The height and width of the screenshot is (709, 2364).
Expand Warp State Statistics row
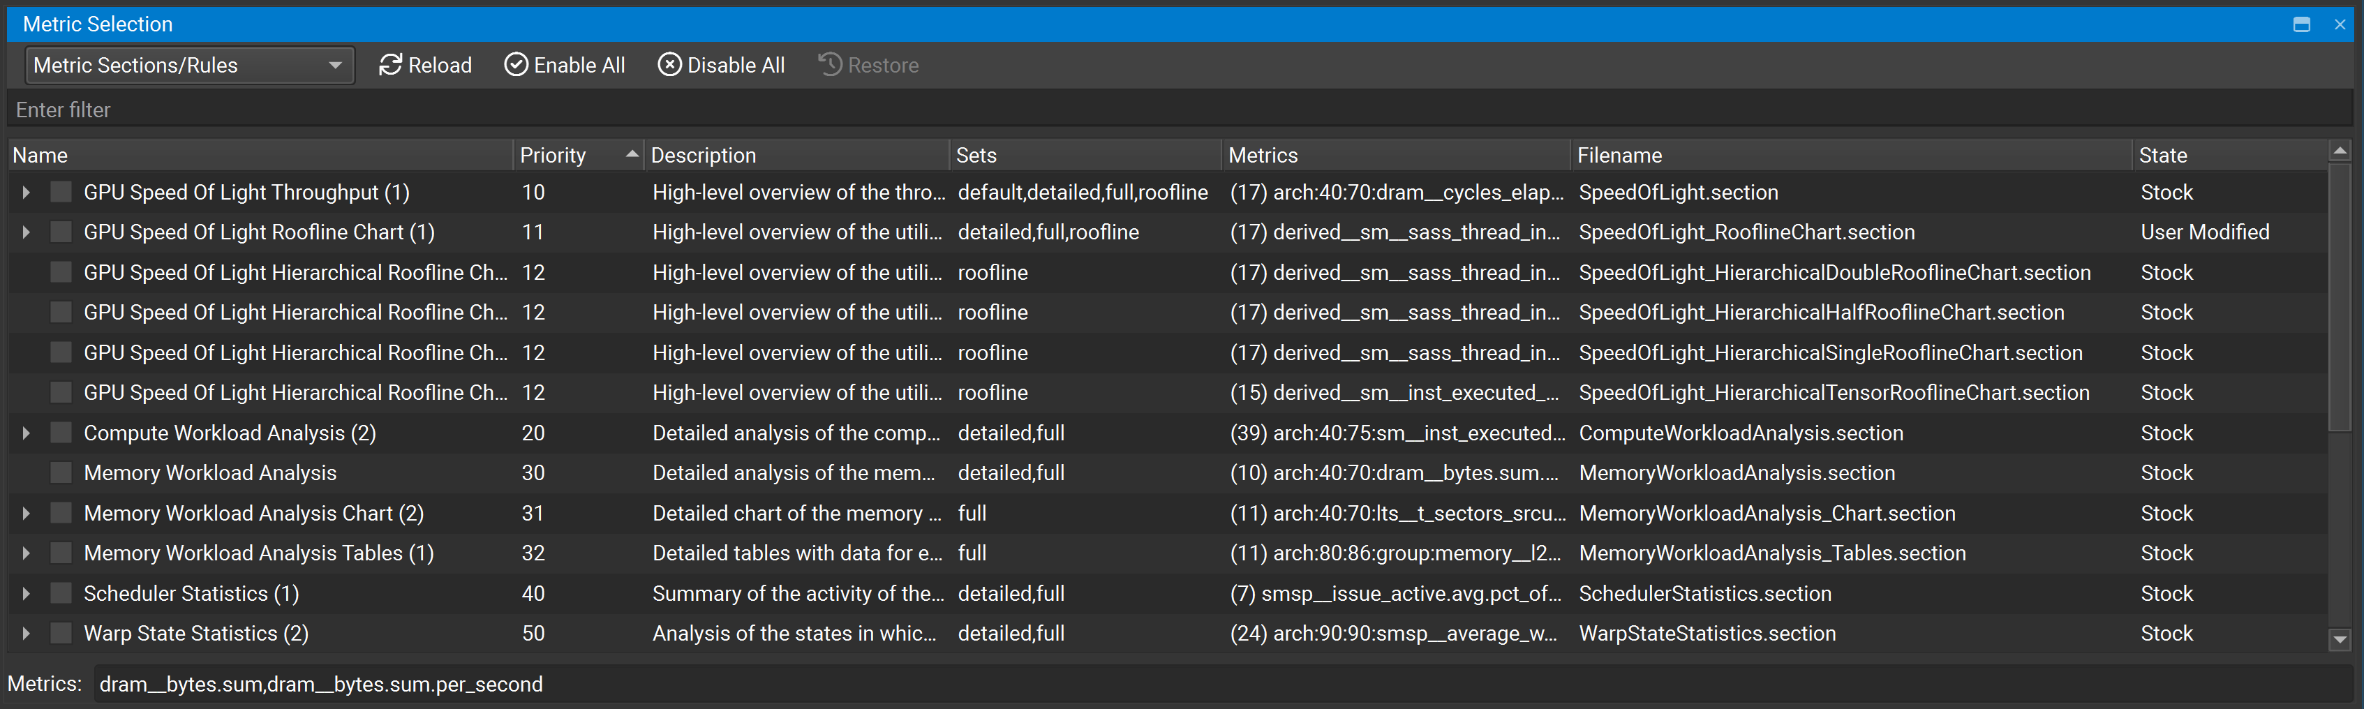point(26,633)
